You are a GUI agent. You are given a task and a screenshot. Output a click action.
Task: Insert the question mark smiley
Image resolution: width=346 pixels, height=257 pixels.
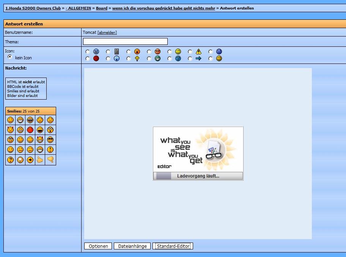coord(10,160)
